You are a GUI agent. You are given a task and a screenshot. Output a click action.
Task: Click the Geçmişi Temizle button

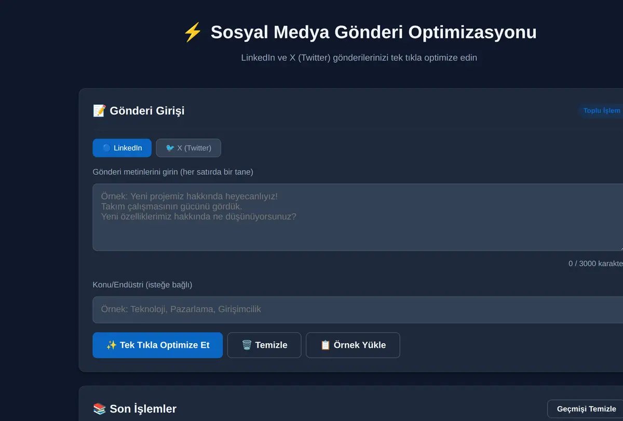pyautogui.click(x=586, y=409)
